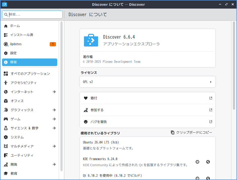Click the 寄付 link row
The height and width of the screenshot is (180, 237).
(147, 98)
